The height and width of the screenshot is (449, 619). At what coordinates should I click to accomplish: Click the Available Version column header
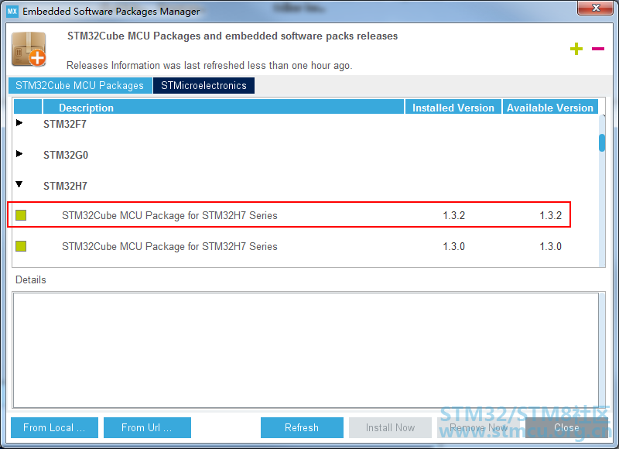pos(549,108)
